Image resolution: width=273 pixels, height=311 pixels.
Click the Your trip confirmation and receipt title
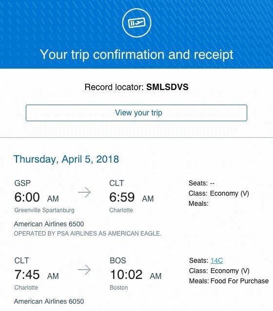click(136, 55)
